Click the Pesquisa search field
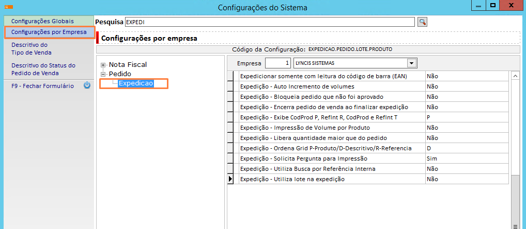This screenshot has width=526, height=229. [269, 22]
